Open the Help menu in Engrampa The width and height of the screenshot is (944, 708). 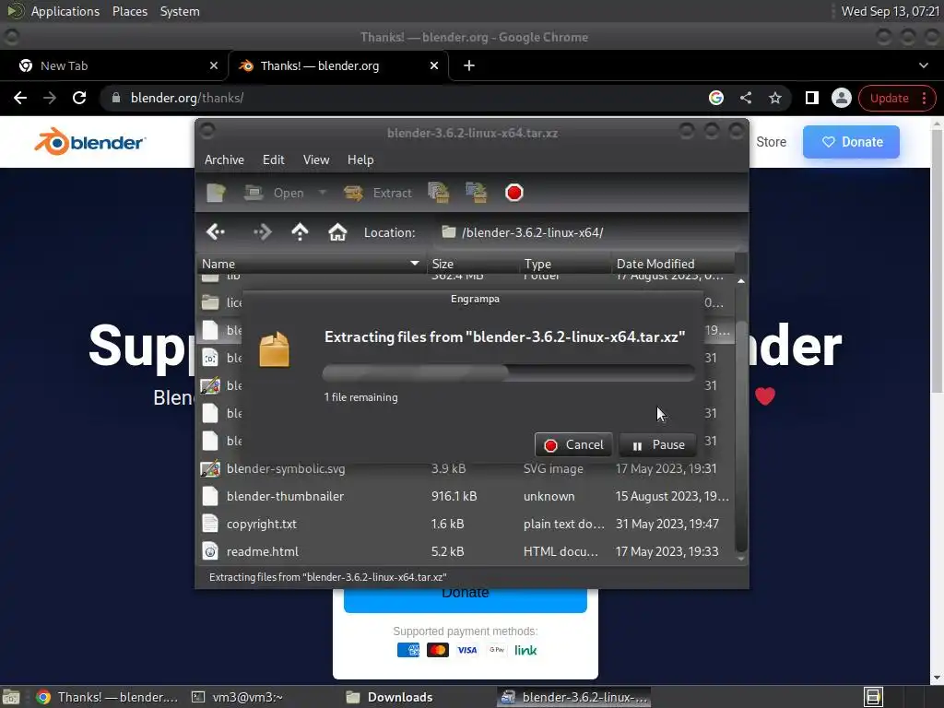[360, 159]
